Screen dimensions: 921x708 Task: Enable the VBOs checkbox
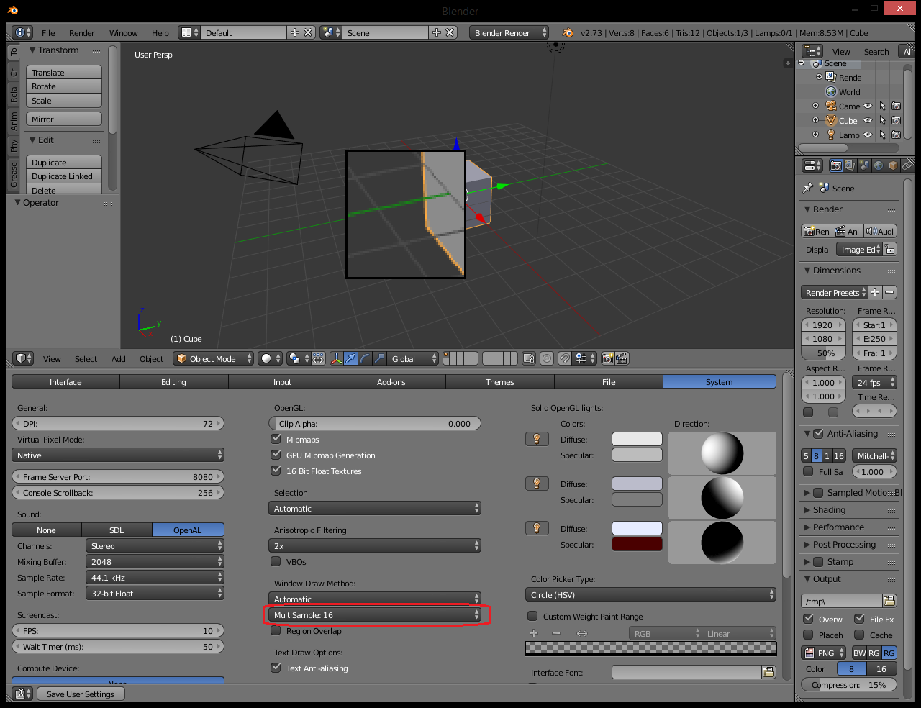point(276,561)
